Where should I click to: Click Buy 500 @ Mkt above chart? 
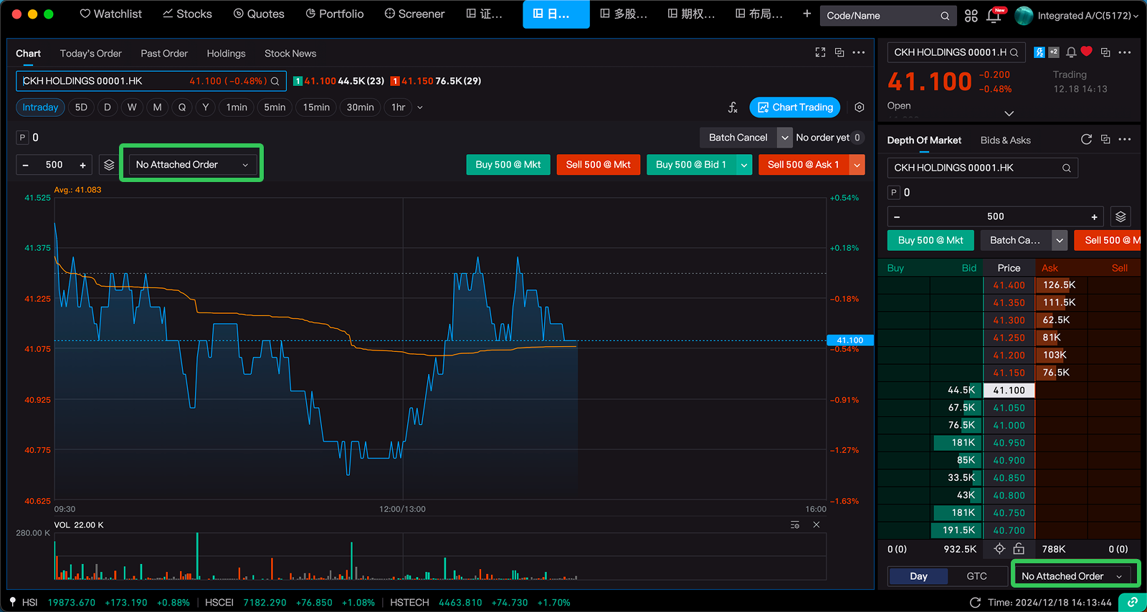click(x=508, y=165)
